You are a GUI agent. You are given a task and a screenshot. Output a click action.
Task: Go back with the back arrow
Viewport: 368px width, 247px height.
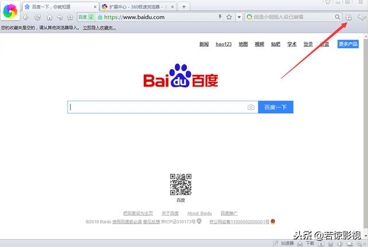coord(26,17)
